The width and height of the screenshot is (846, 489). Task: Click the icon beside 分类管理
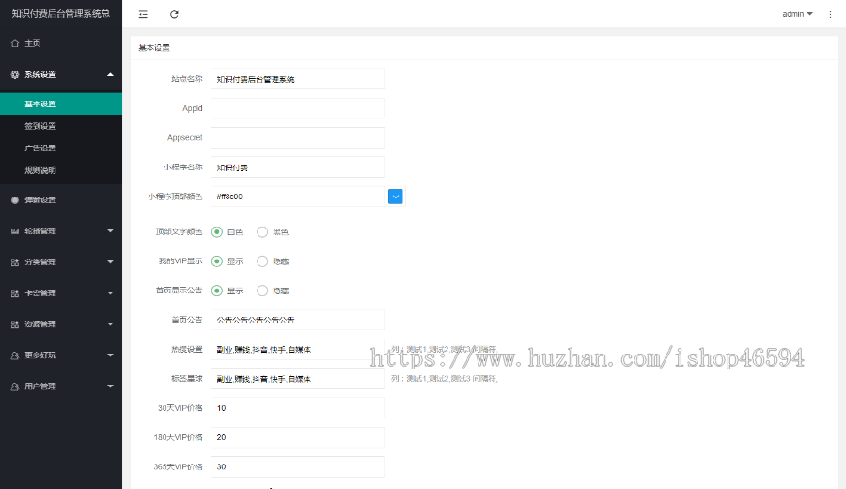point(15,262)
